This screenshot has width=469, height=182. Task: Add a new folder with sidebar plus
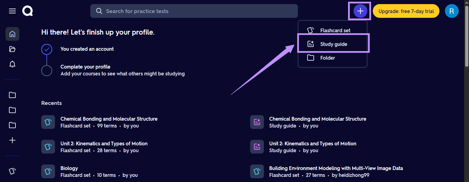tap(12, 140)
